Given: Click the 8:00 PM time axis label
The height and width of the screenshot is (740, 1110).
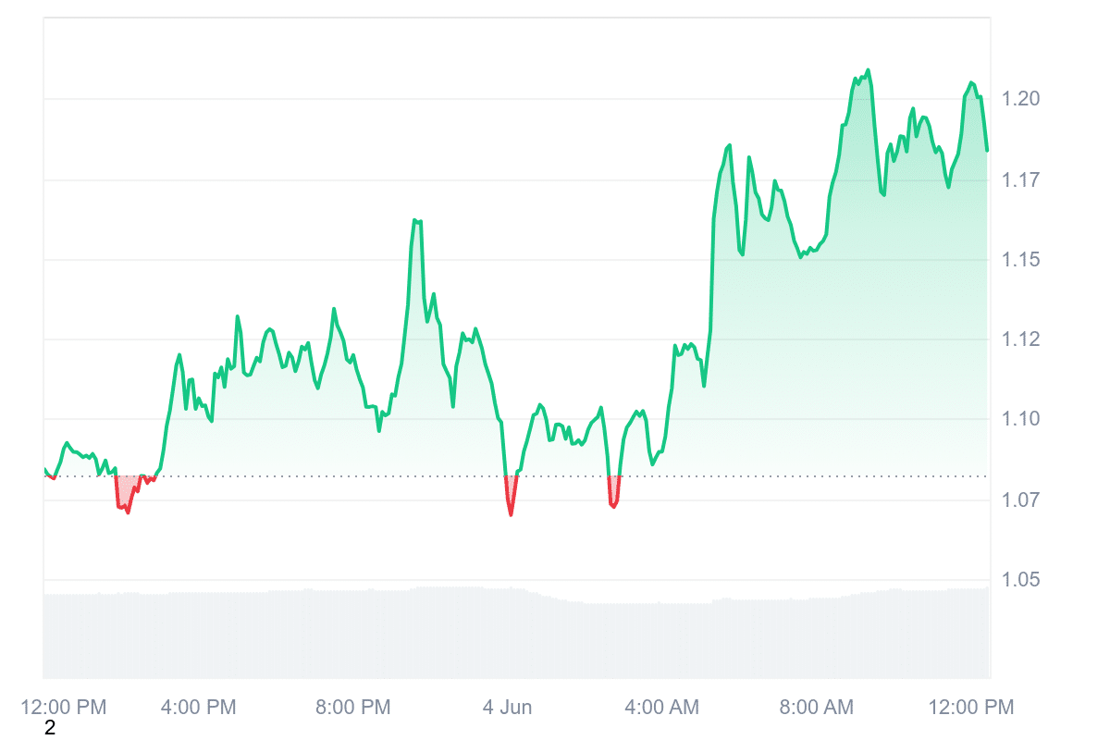Looking at the screenshot, I should pyautogui.click(x=353, y=708).
